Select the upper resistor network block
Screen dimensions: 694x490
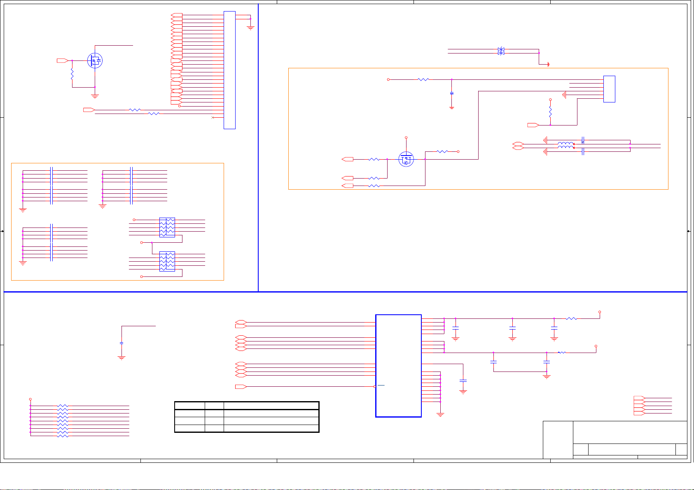coord(167,227)
